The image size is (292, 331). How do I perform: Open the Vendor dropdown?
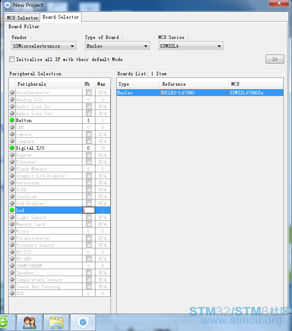click(44, 46)
